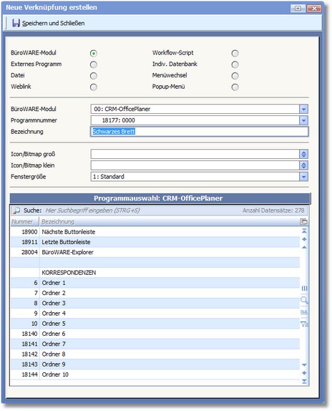Click the save floppy disk icon
Image resolution: width=332 pixels, height=411 pixels.
(16, 23)
